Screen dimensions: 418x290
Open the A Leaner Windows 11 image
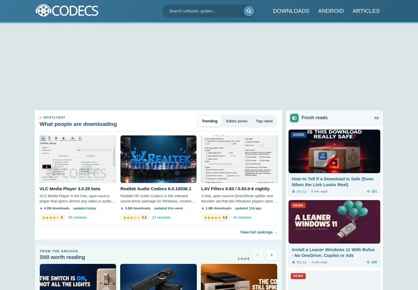coord(334,222)
